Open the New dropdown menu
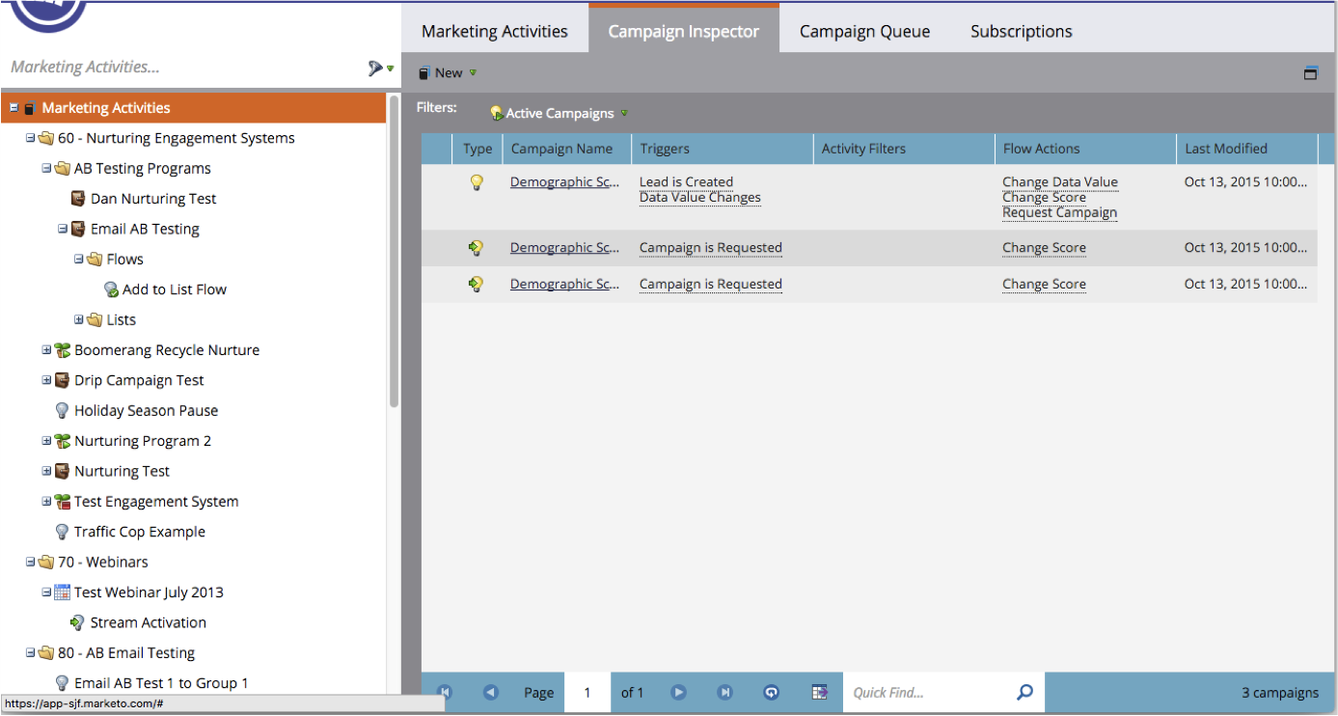 (x=473, y=73)
